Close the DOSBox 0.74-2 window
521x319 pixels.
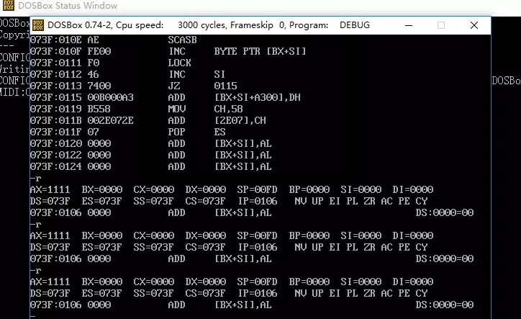[475, 25]
